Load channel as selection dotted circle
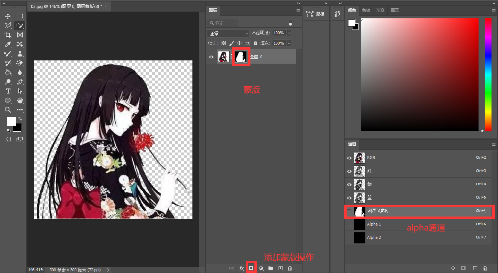The height and width of the screenshot is (273, 498). [453, 268]
